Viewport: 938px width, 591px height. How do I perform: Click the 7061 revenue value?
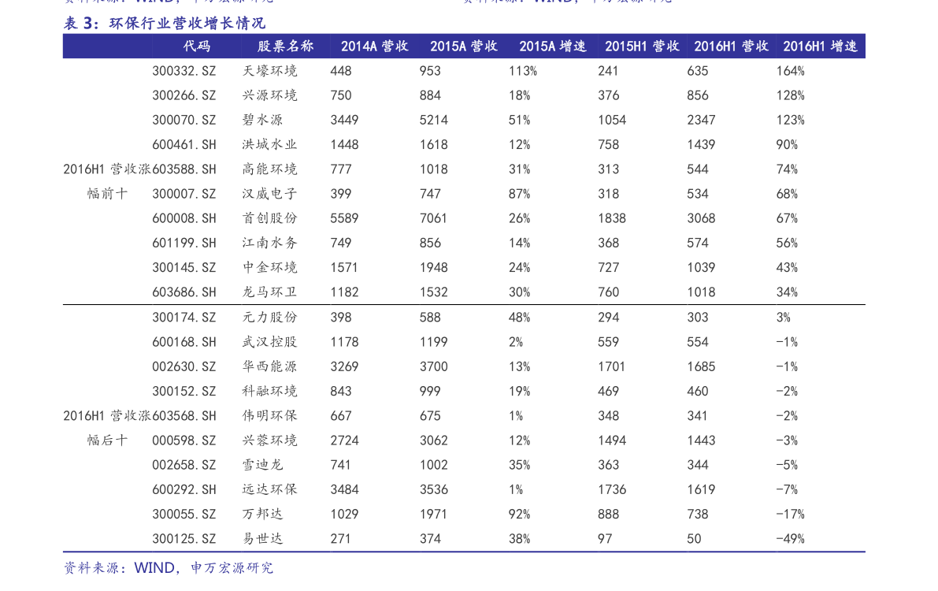[x=434, y=218]
